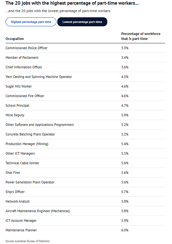Viewport: 172px width, 244px height.
Task: Switch to Highest percentage part-time tab
Action: click(31, 22)
